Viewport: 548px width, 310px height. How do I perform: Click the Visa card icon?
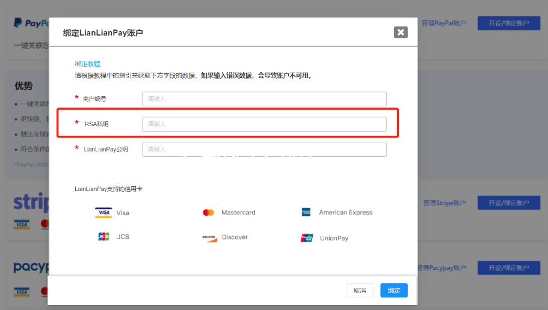103,213
